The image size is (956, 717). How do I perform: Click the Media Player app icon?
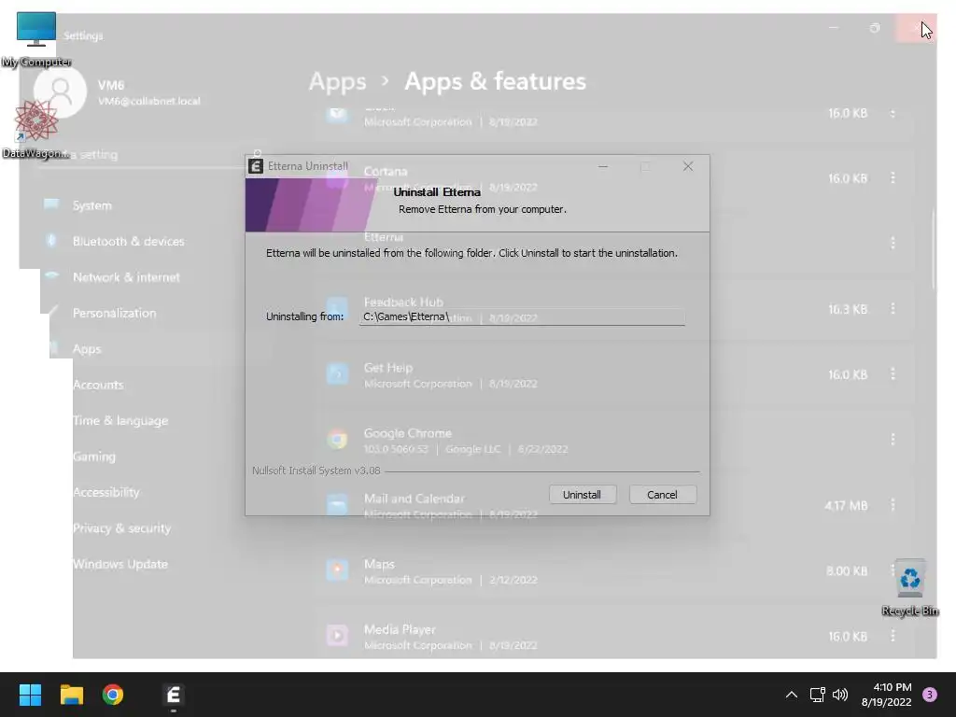pyautogui.click(x=337, y=636)
